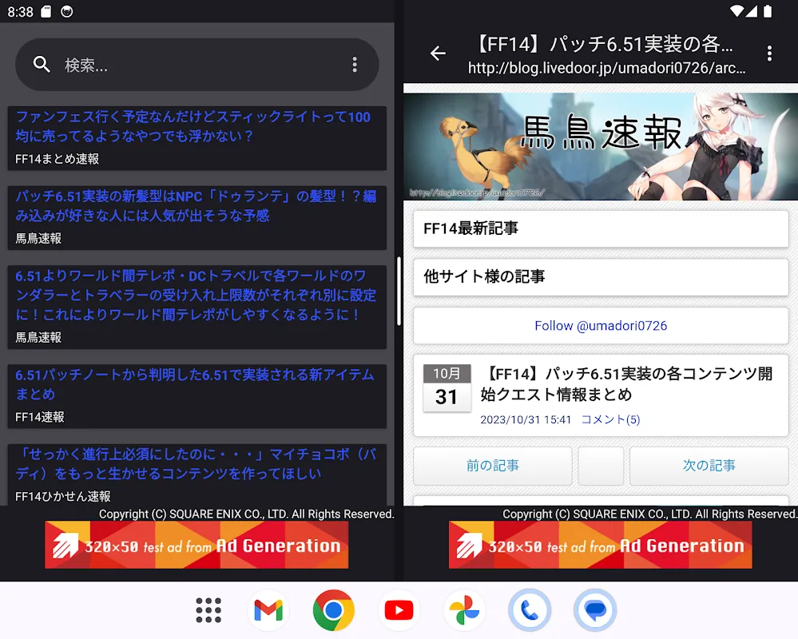Open Google Photos from the dock

click(x=464, y=610)
